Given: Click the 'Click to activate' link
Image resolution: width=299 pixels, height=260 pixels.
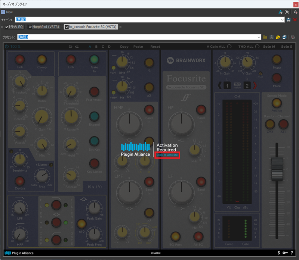Looking at the screenshot, I should point(167,155).
